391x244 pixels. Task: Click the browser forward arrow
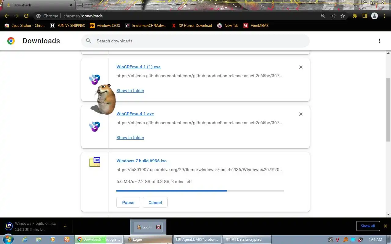[x=16, y=16]
